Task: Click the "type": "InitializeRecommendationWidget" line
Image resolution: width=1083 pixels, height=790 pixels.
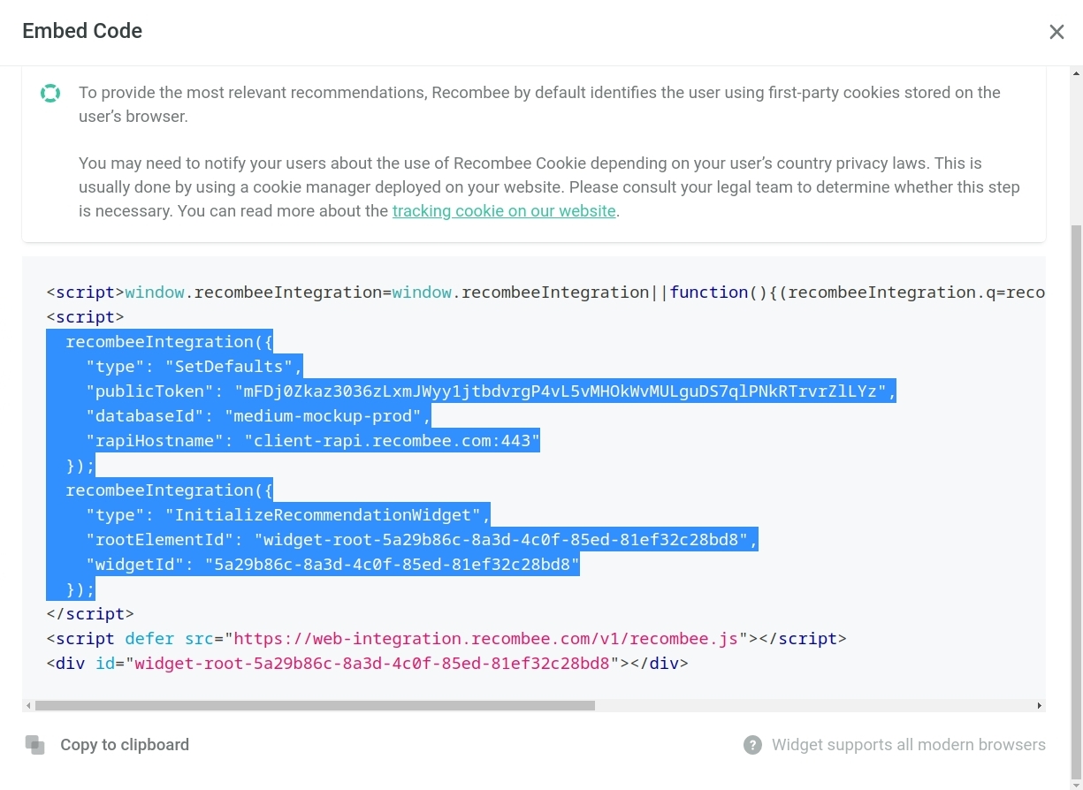Action: tap(288, 515)
